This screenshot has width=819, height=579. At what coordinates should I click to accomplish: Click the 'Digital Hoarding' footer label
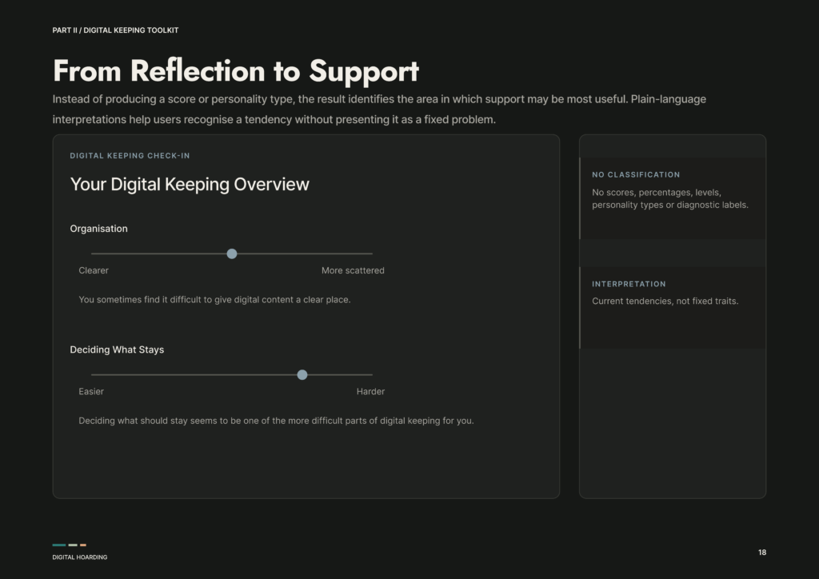[80, 557]
